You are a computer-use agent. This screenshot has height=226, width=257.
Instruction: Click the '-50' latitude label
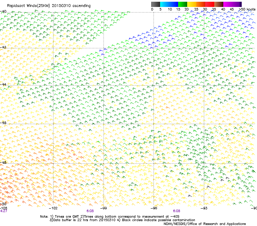(x=3, y=204)
